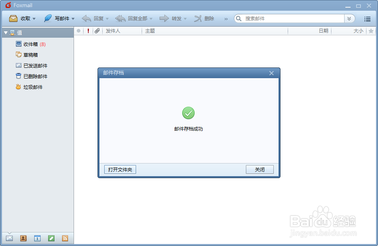This screenshot has height=246, width=378.
Task: Minimize the Foxmail window
Action: point(348,6)
